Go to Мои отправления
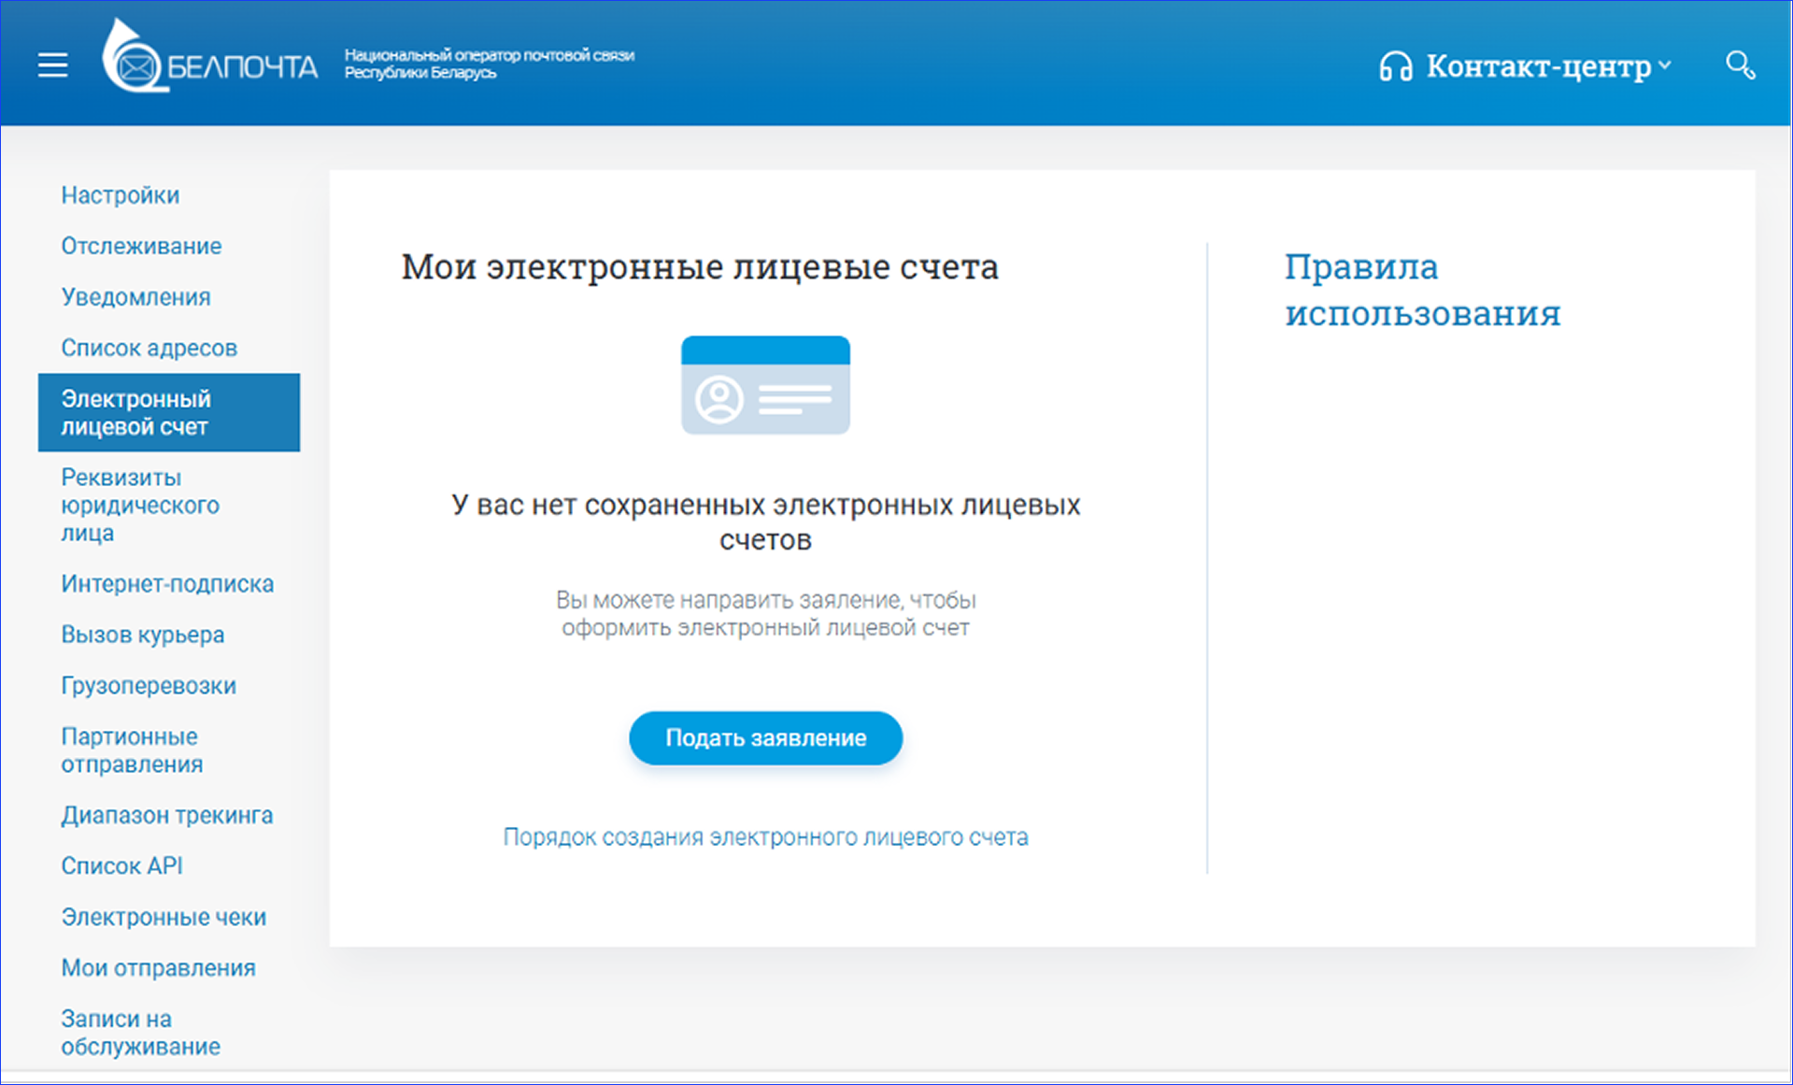Viewport: 1793px width, 1085px height. (158, 967)
